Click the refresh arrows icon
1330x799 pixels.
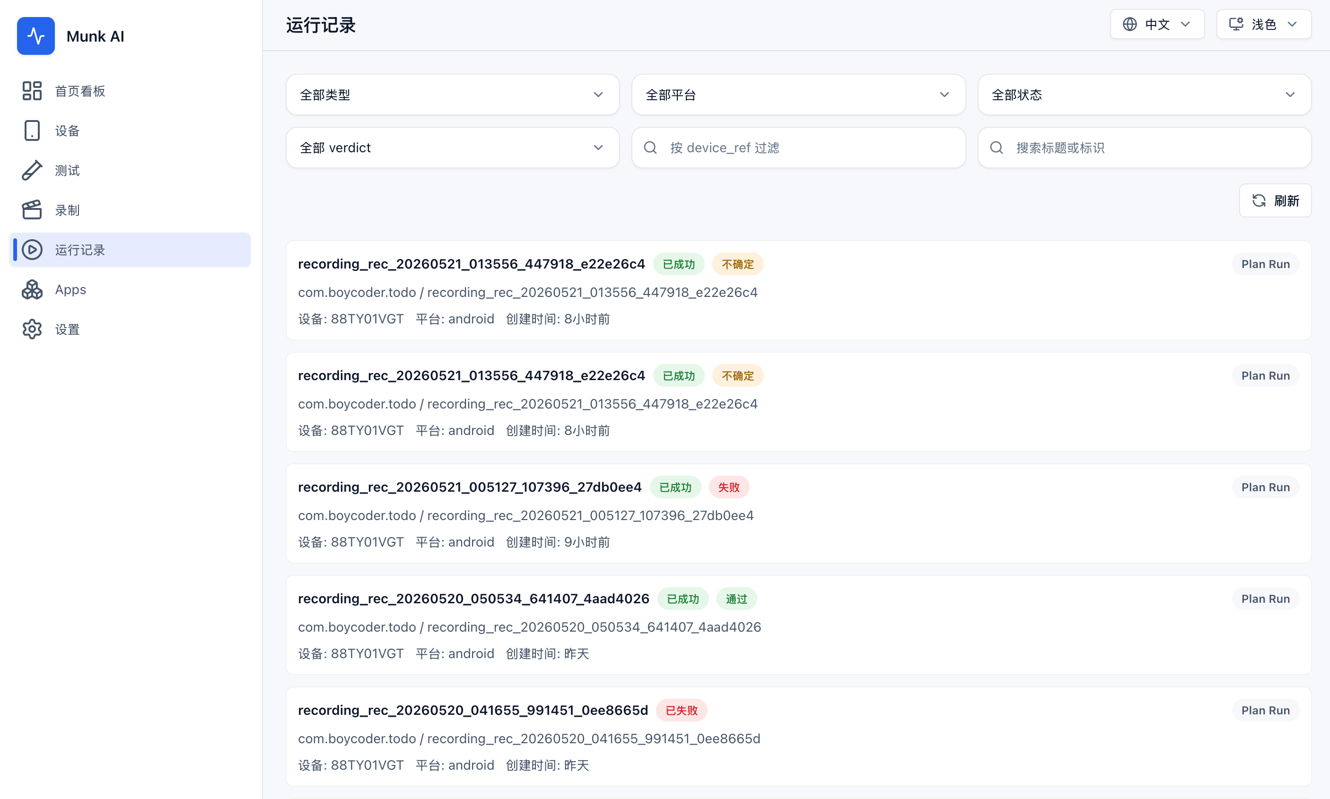point(1259,201)
